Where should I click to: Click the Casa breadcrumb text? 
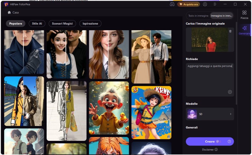click(x=15, y=13)
